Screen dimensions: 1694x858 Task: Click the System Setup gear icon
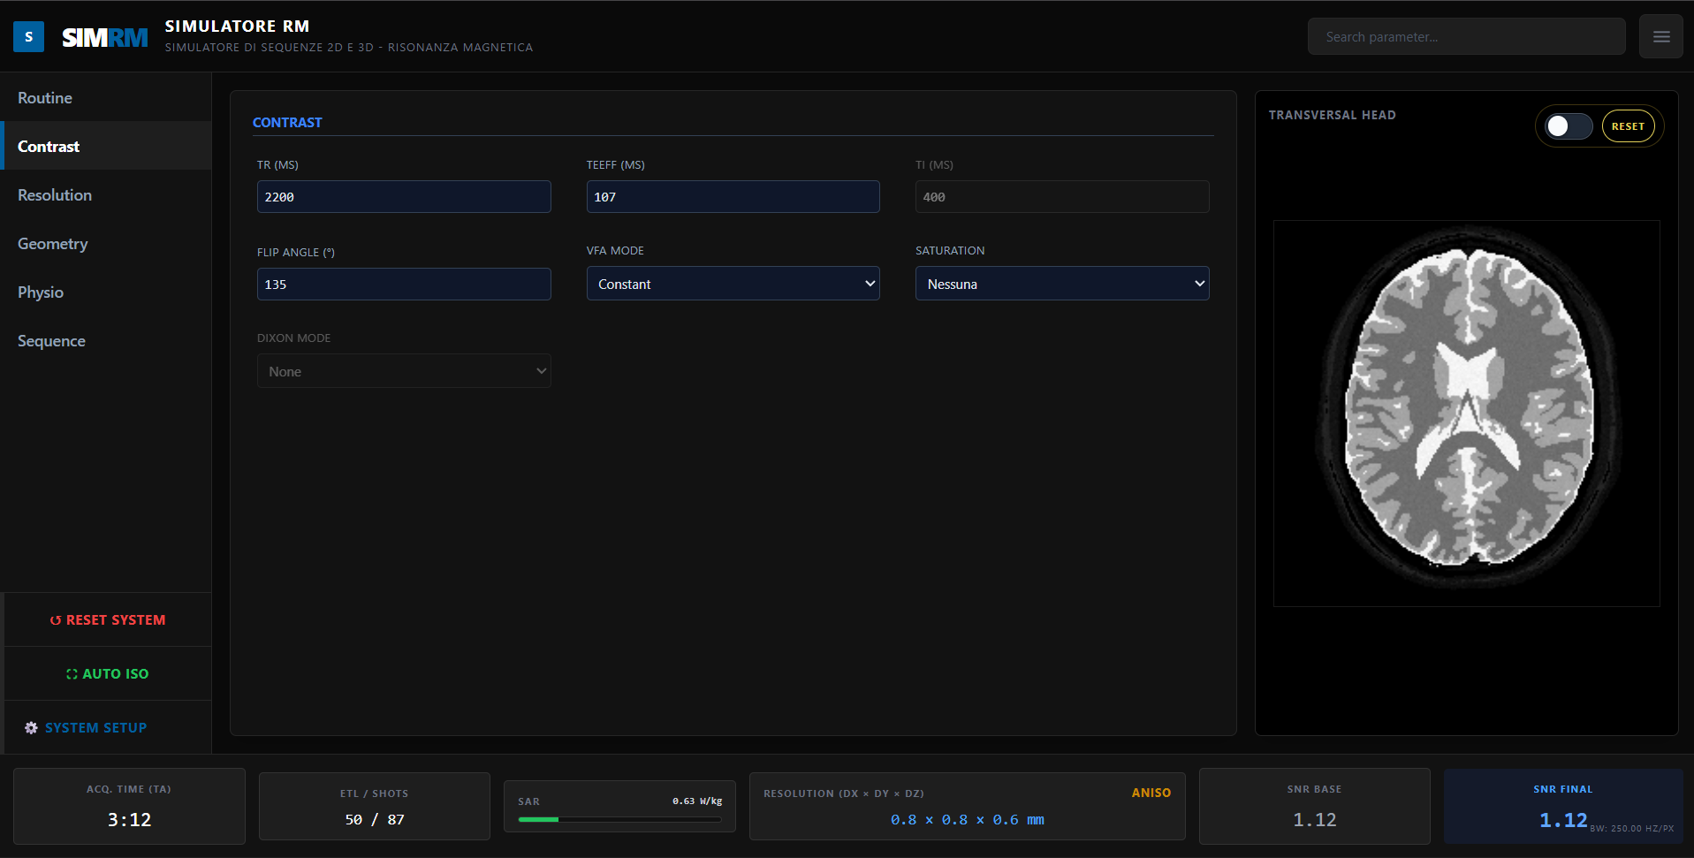31,728
